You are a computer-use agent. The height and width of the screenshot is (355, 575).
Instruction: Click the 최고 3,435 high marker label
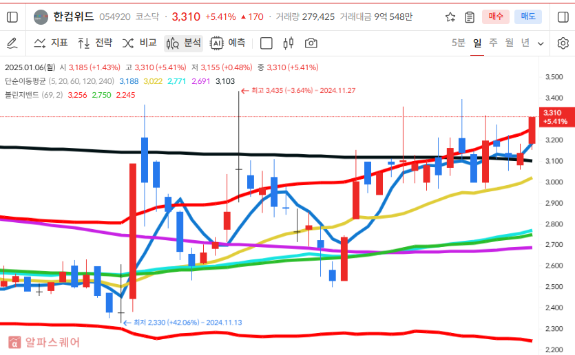[298, 91]
